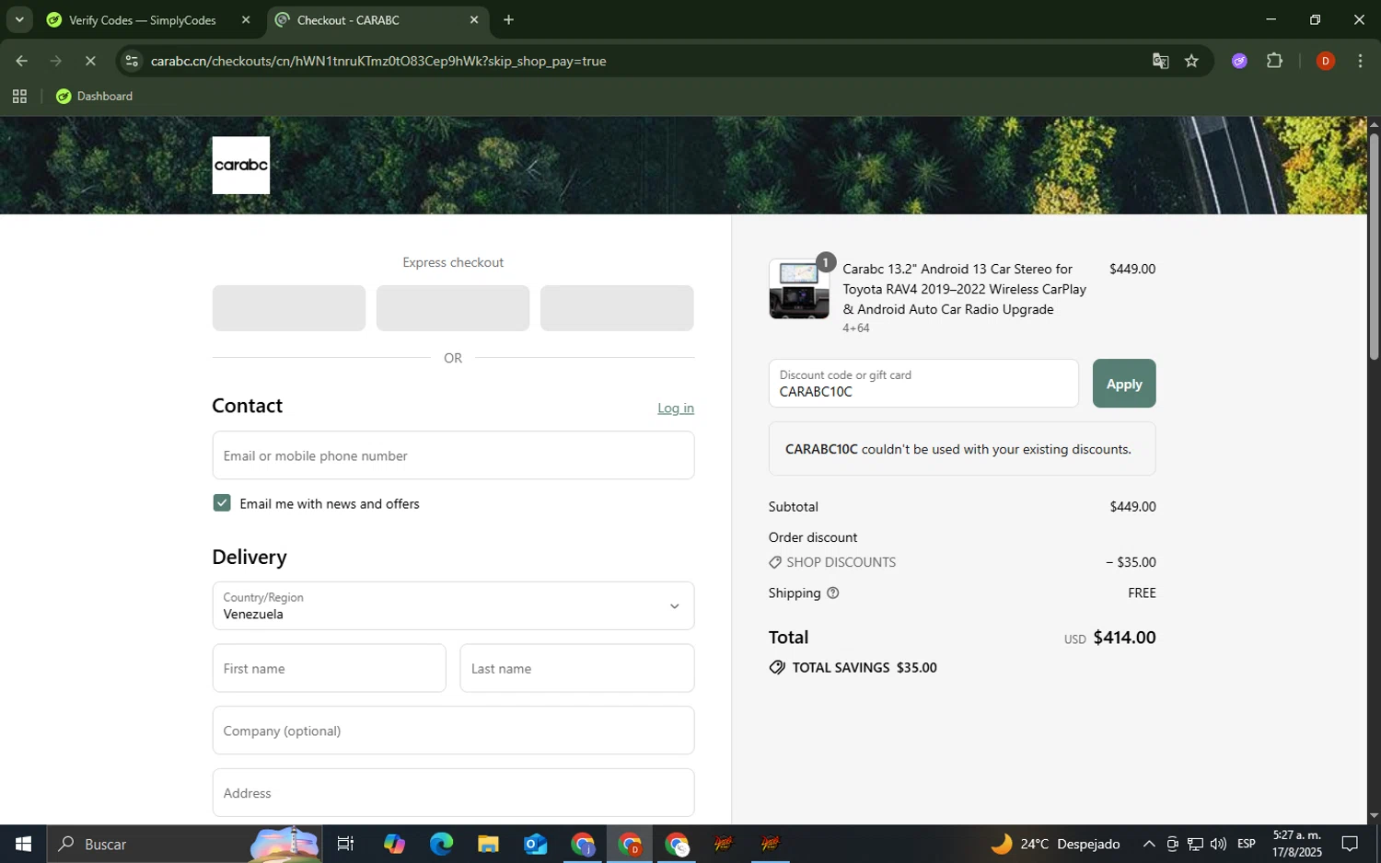The width and height of the screenshot is (1381, 863).
Task: Open File Explorer from taskbar
Action: click(x=488, y=844)
